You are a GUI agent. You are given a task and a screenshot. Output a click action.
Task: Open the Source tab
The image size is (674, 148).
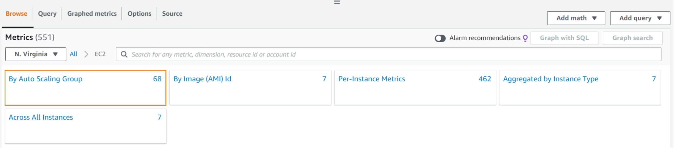coord(172,14)
